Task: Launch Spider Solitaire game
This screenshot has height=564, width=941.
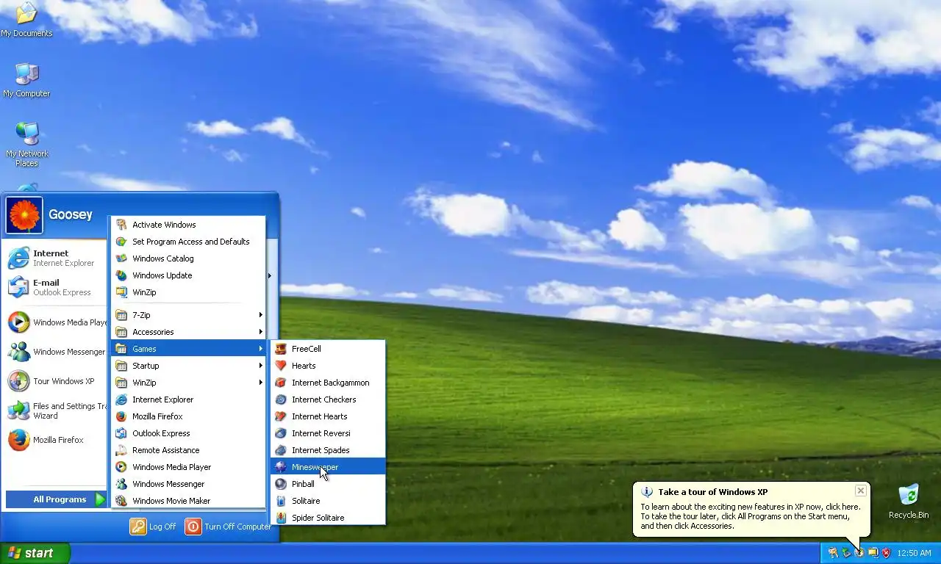Action: pyautogui.click(x=328, y=518)
